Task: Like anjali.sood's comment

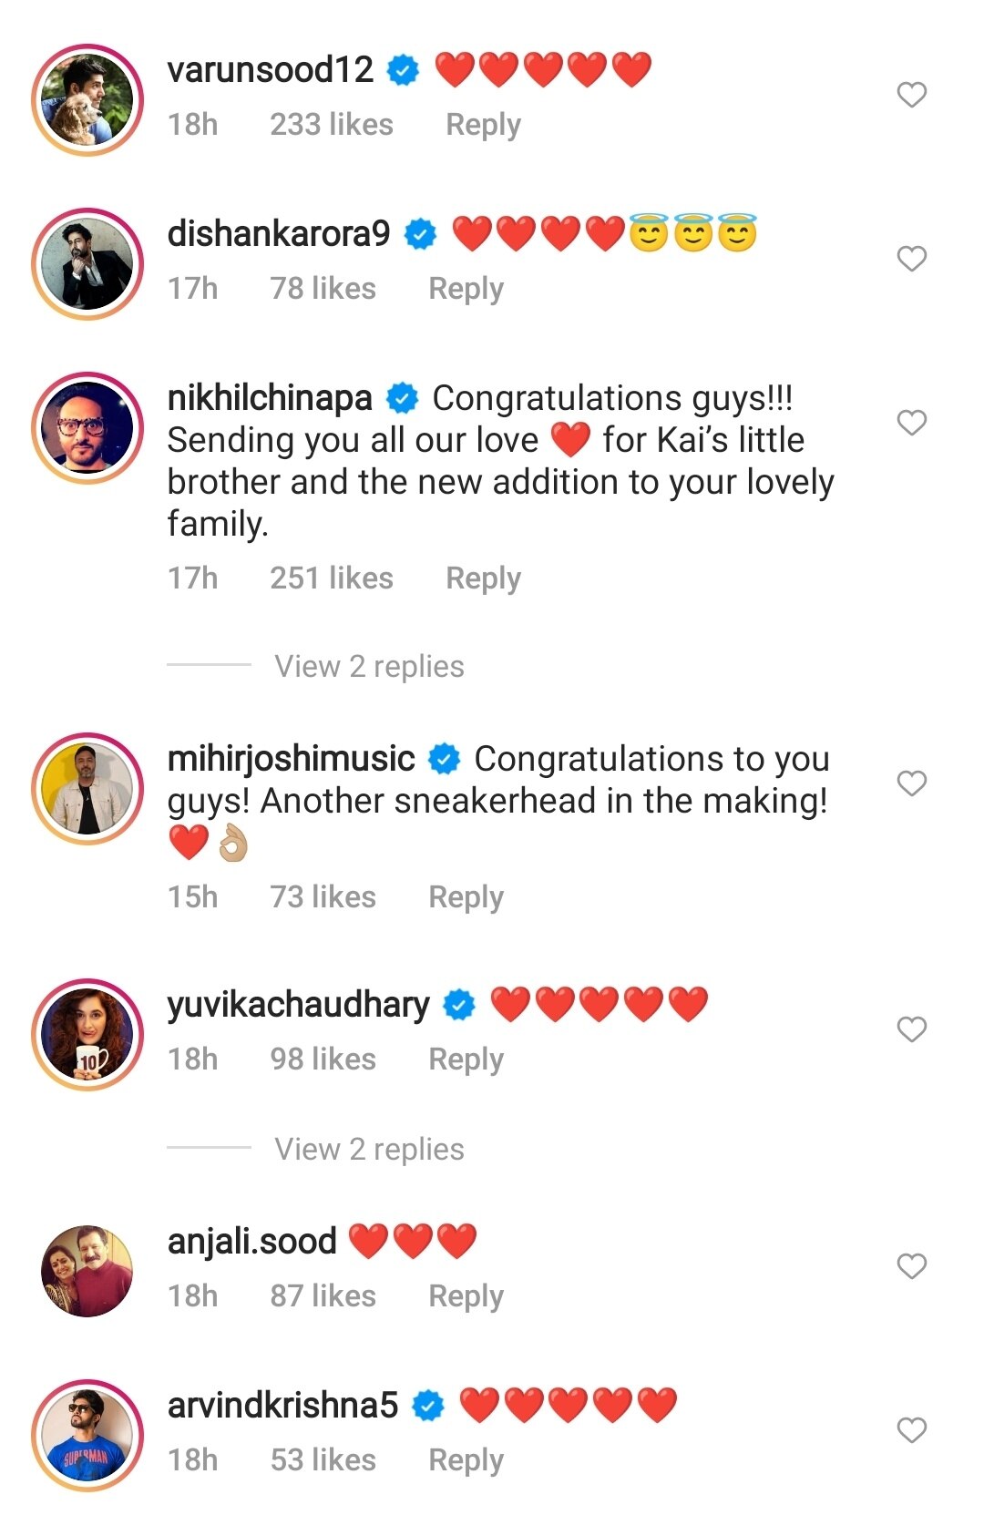Action: 911,1266
